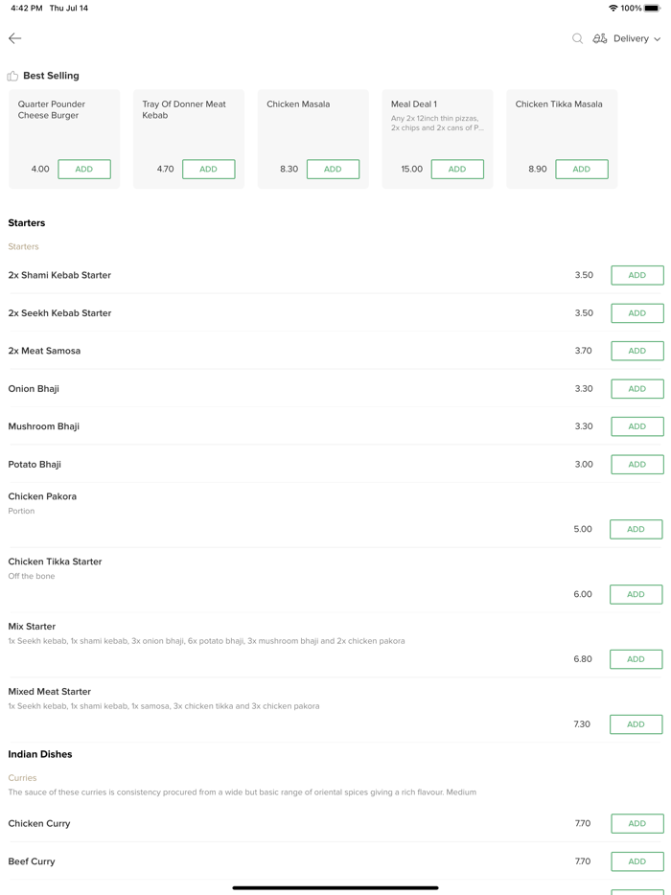Add Quarter Pounder Cheese Burger
The height and width of the screenshot is (895, 671).
[x=84, y=170]
